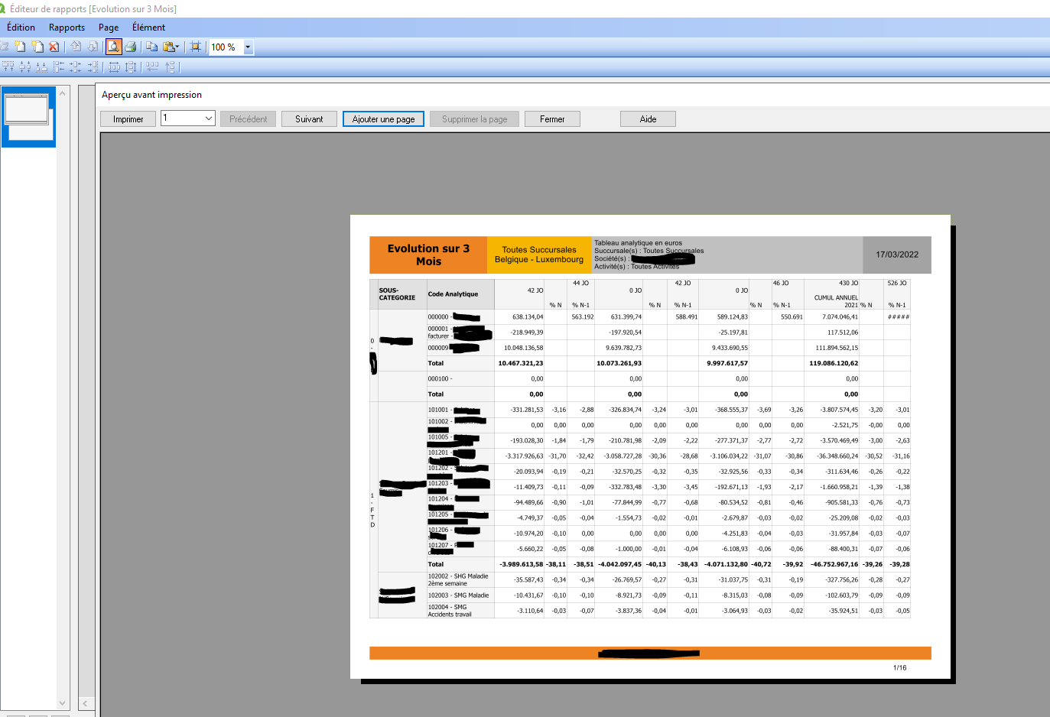Viewport: 1050px width, 717px height.
Task: Click the move page down arrow icon
Action: click(x=92, y=47)
